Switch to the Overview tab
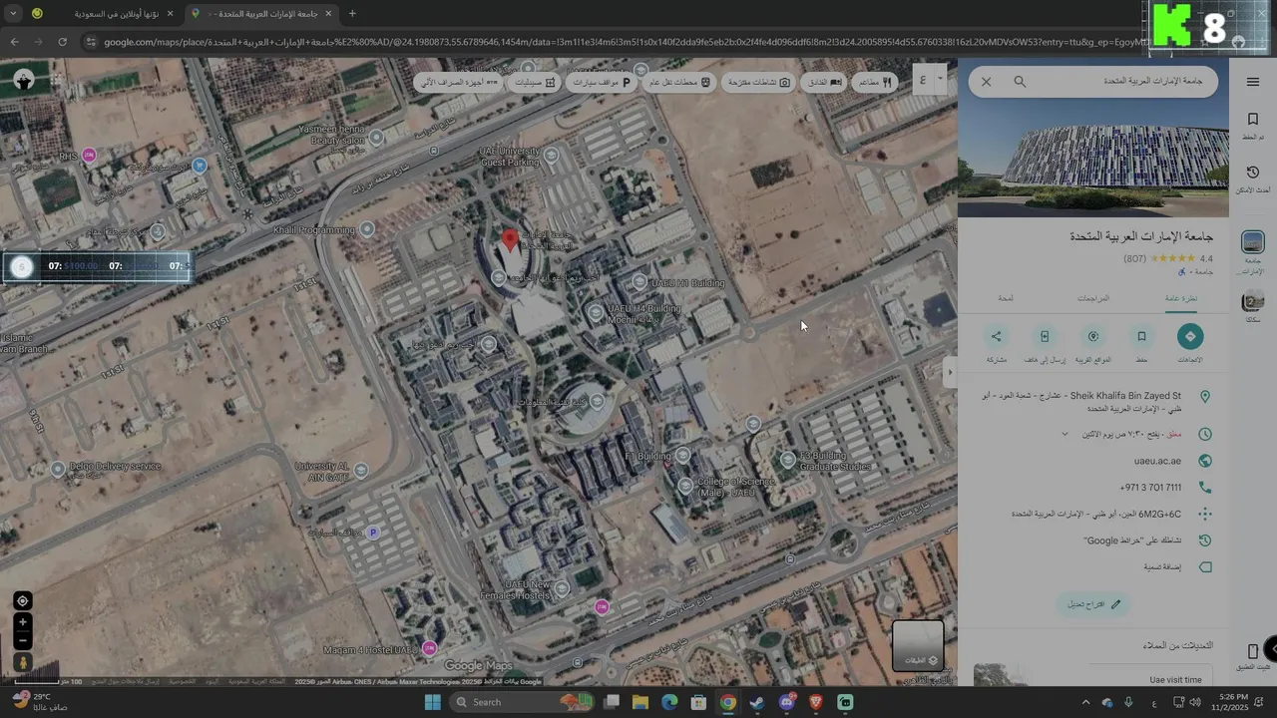The width and height of the screenshot is (1277, 718). (1181, 298)
